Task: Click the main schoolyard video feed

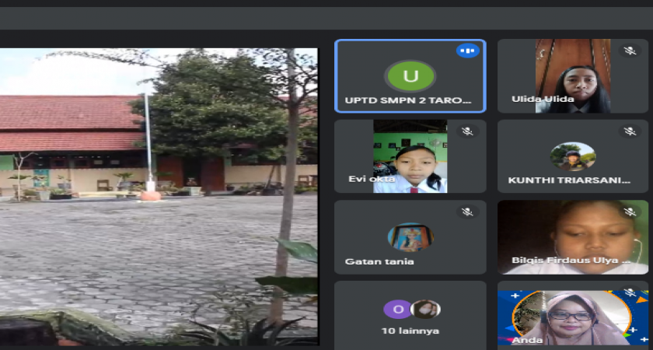Action: point(159,197)
